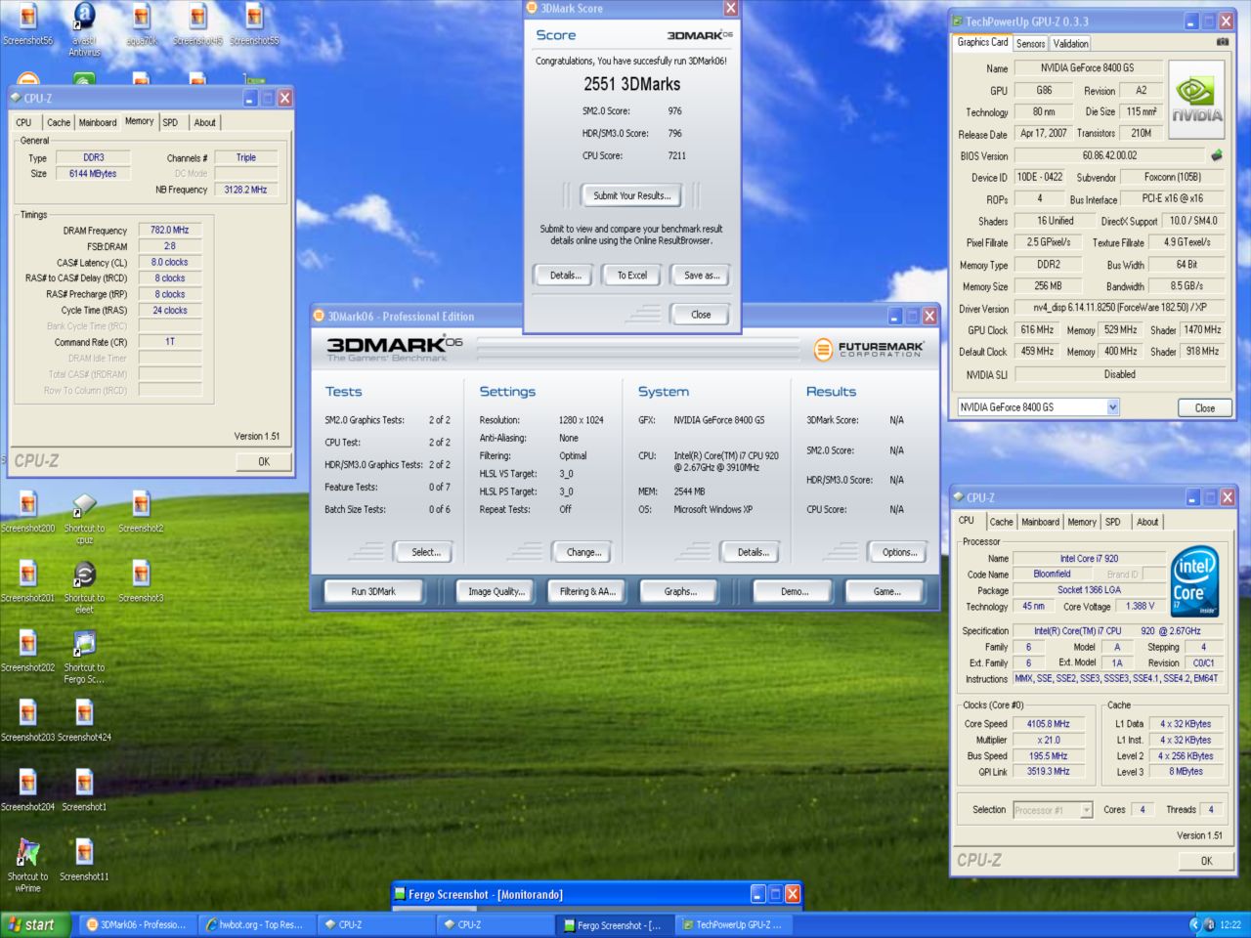Open Cache tab in CPU-Z processor window
This screenshot has height=938, width=1251.
[1002, 522]
